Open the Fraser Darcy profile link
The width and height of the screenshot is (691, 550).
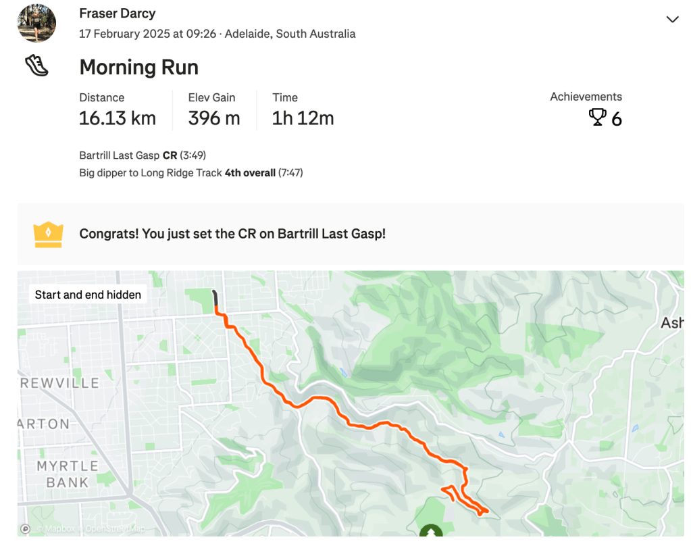pos(117,14)
